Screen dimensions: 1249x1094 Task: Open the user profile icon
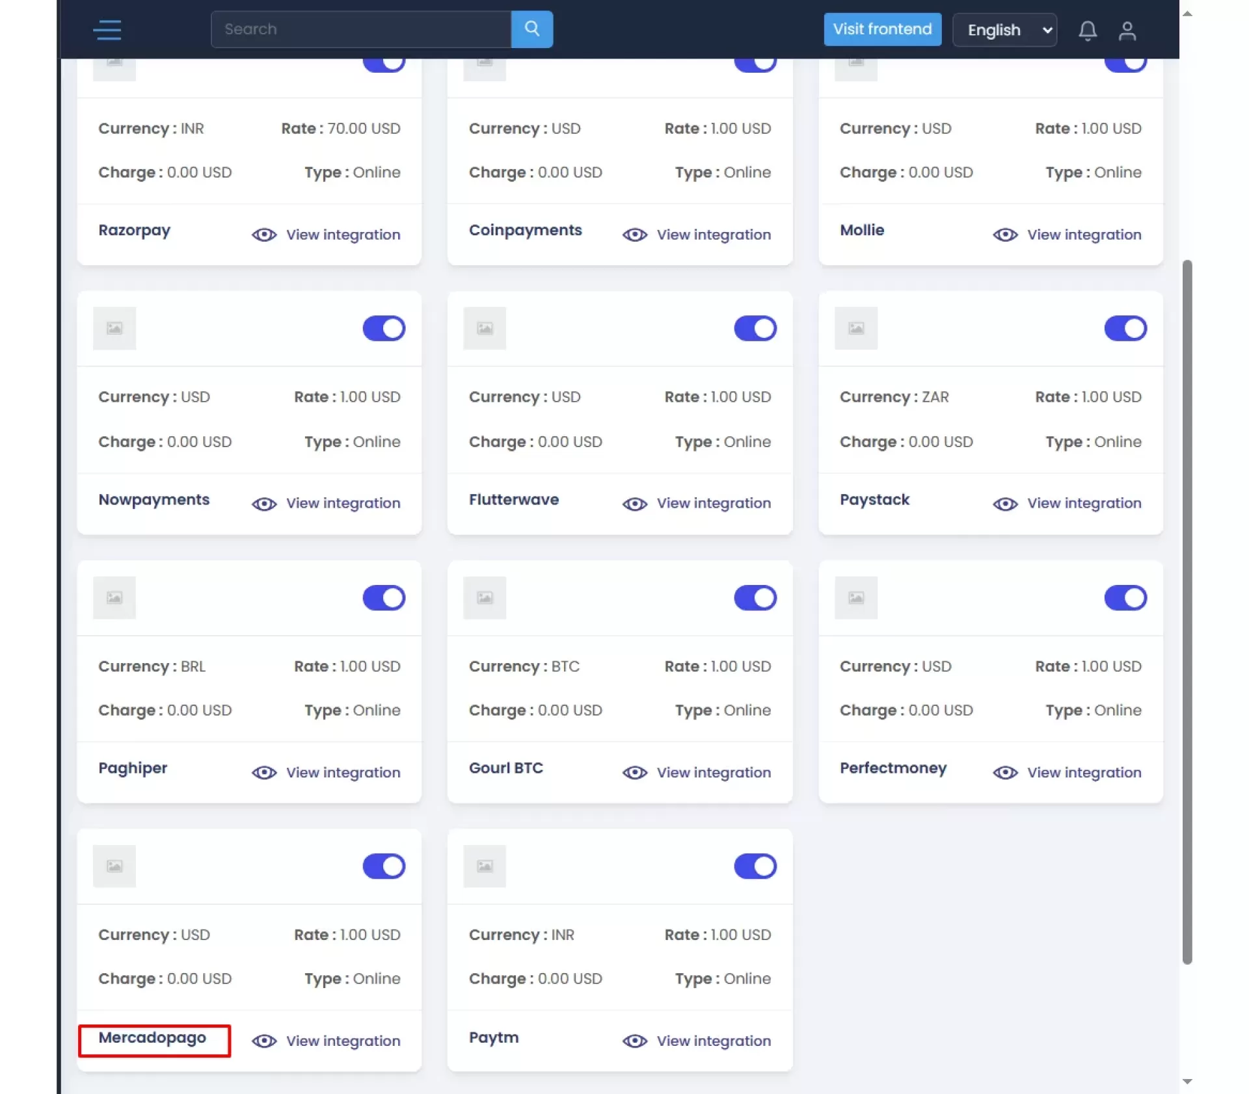point(1127,31)
